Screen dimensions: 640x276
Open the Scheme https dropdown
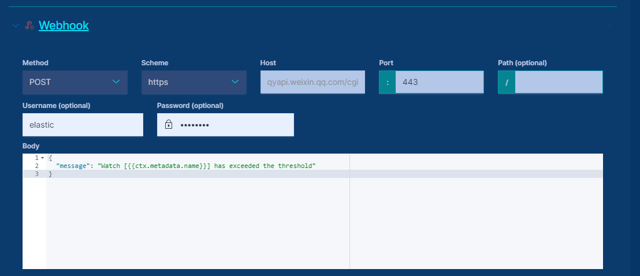tap(194, 82)
